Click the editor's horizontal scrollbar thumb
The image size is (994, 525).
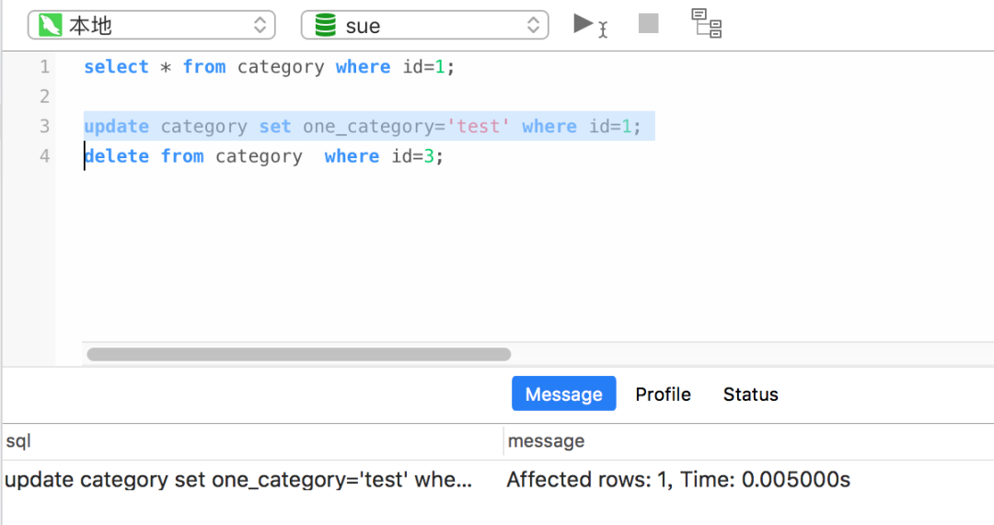(298, 354)
